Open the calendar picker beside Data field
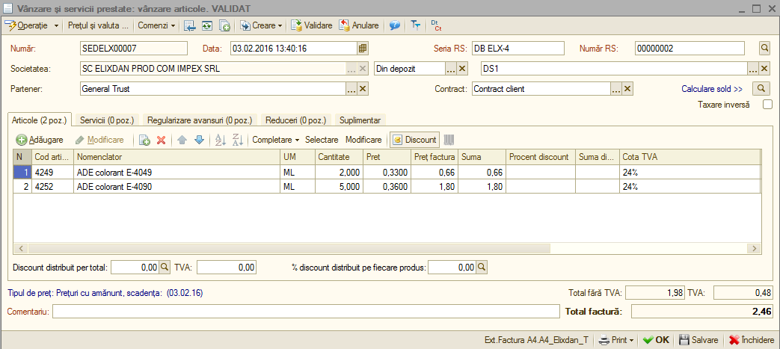780x349 pixels. 363,49
